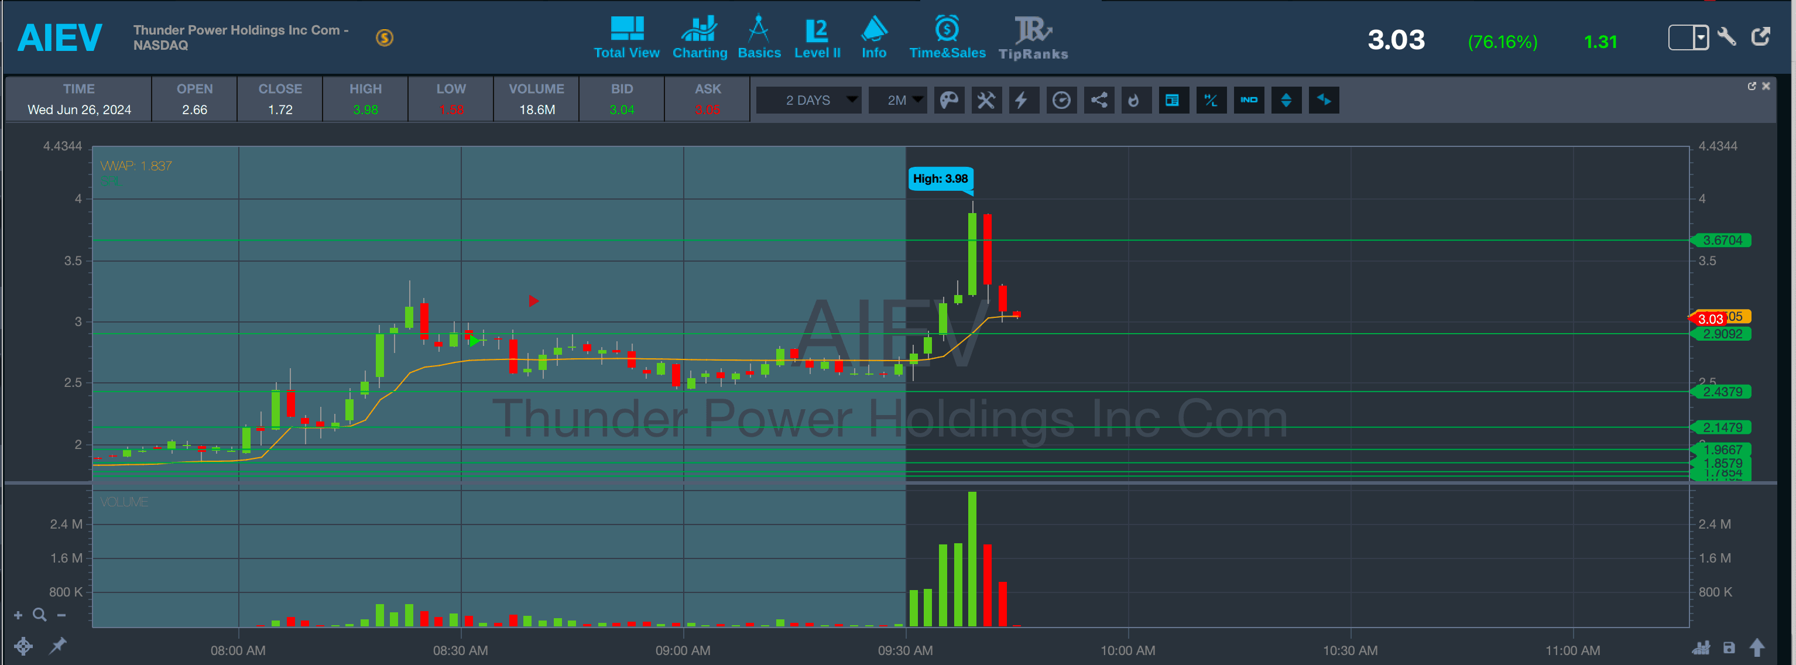This screenshot has width=1796, height=665.
Task: Click the lightning bolt icon
Action: tap(1022, 100)
